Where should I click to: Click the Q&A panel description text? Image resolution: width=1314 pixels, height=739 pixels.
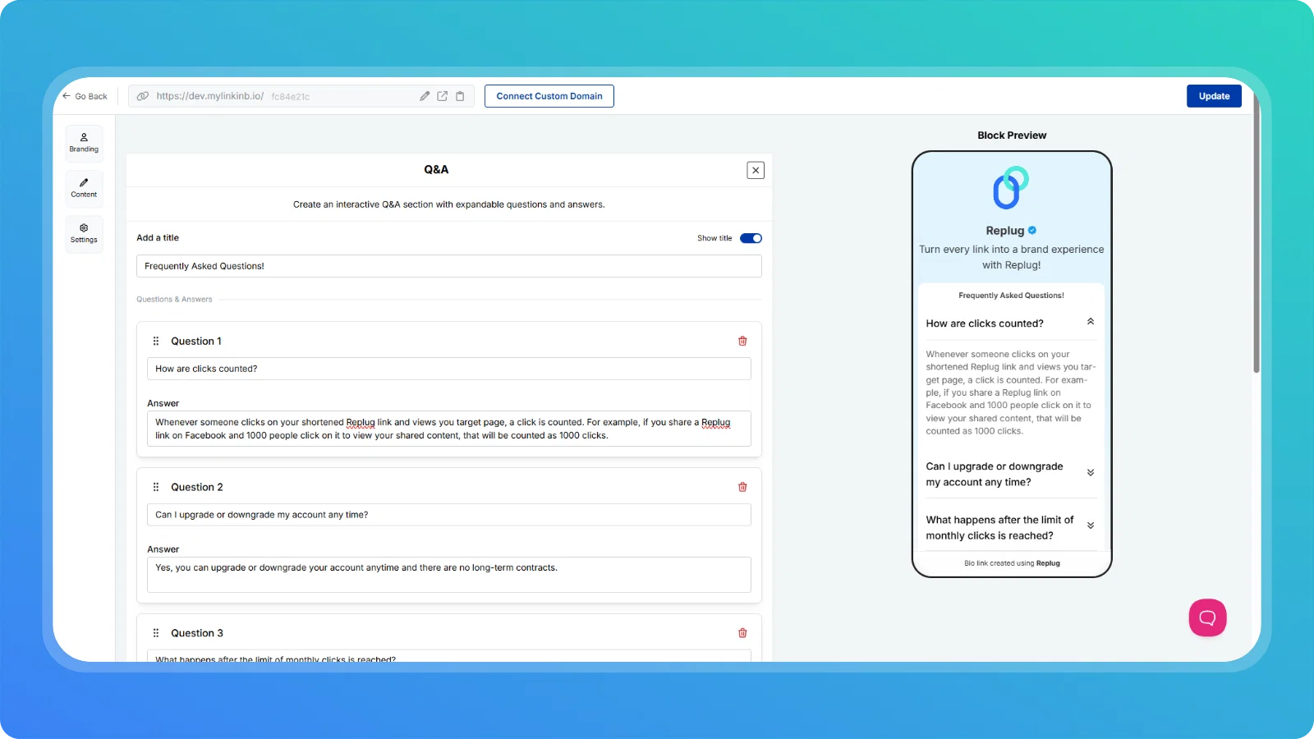coord(449,204)
